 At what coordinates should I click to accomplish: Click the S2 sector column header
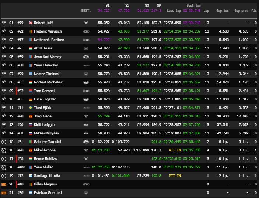[x=127, y=6]
